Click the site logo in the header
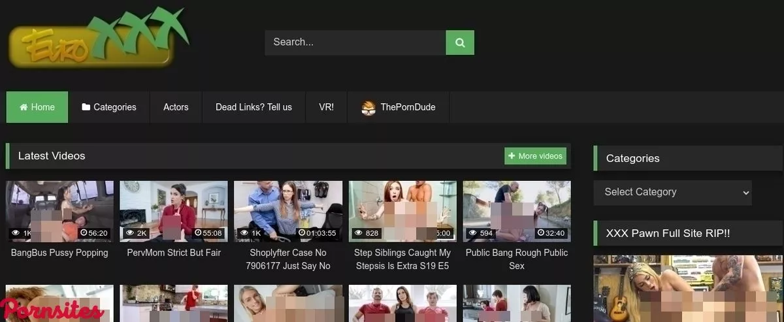Screen dimensions: 784x322 [x=98, y=39]
